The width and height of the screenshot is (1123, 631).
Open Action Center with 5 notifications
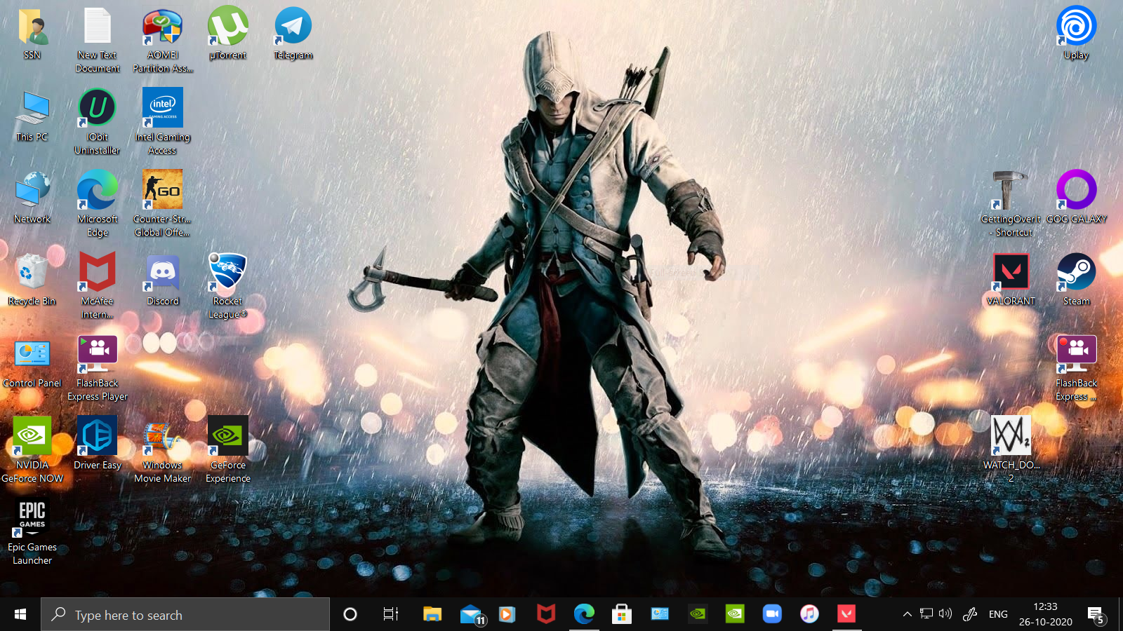1096,614
